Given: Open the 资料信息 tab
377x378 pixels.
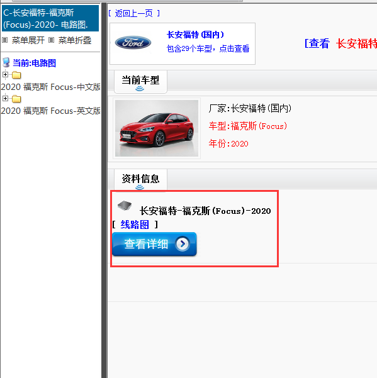Looking at the screenshot, I should [140, 180].
